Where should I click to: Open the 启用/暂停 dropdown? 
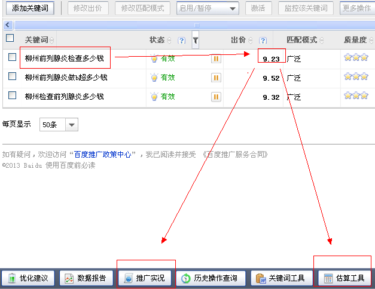click(x=208, y=8)
